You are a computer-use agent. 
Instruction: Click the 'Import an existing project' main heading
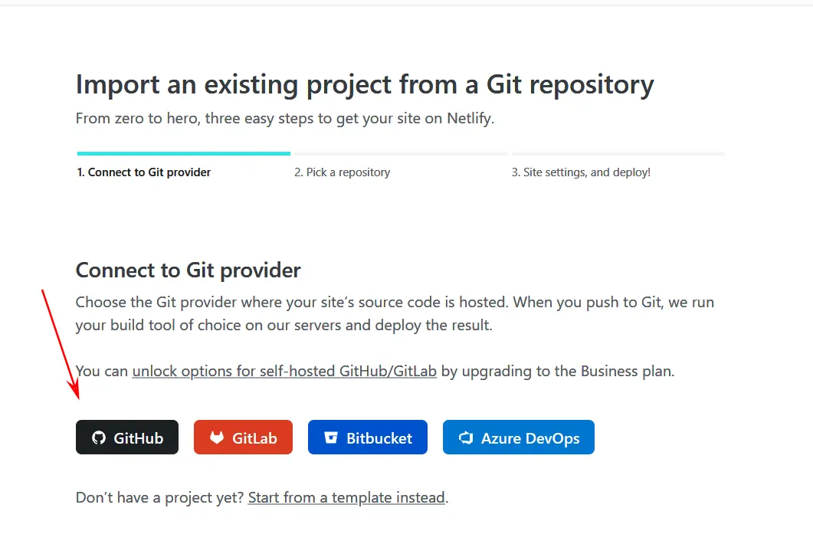coord(364,84)
